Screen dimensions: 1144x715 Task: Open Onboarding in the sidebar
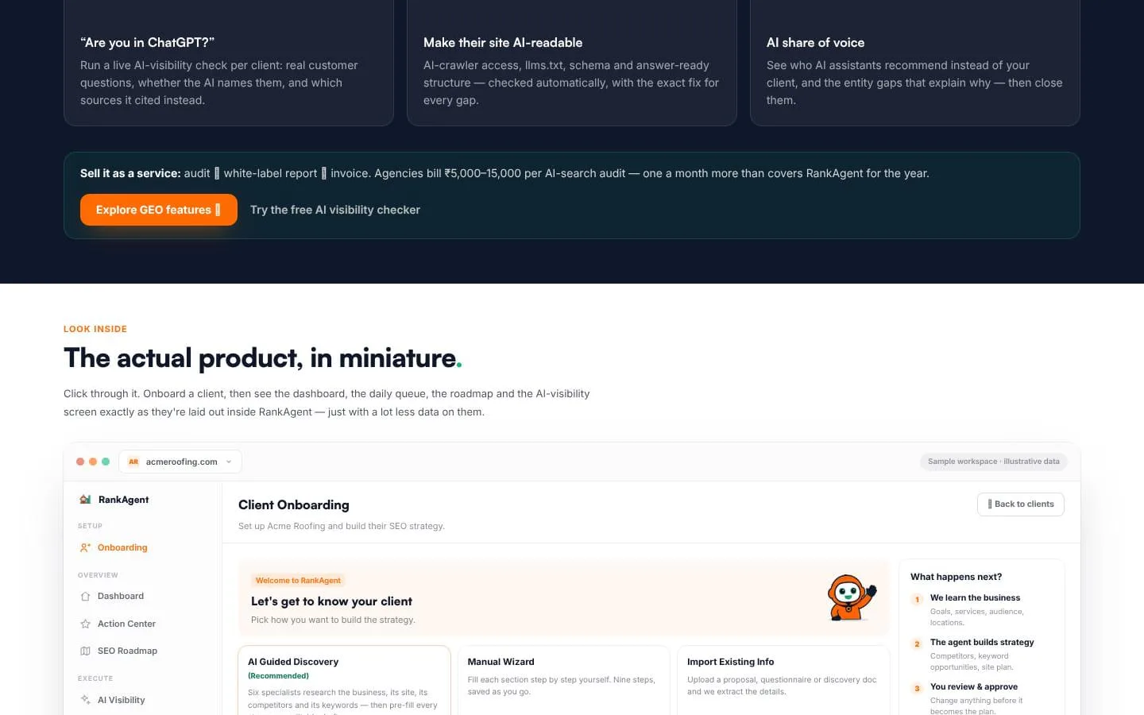click(x=142, y=547)
